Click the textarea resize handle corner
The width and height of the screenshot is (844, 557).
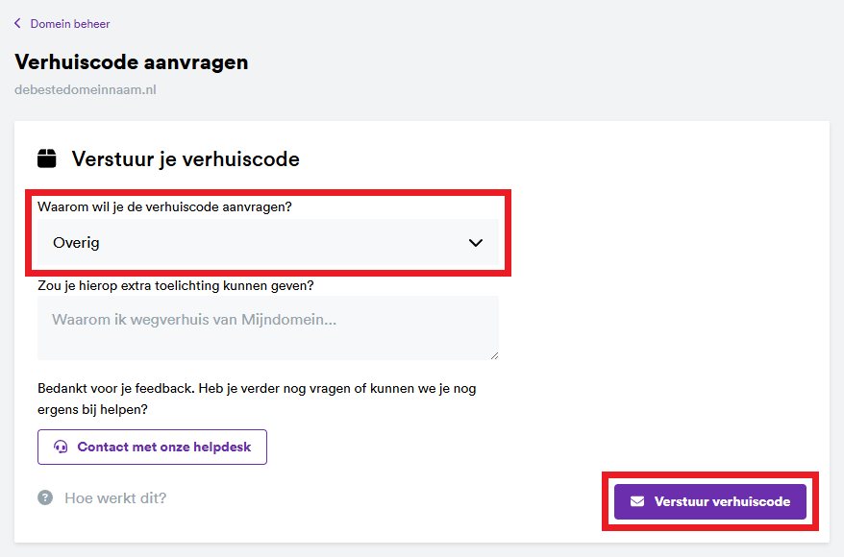[495, 356]
